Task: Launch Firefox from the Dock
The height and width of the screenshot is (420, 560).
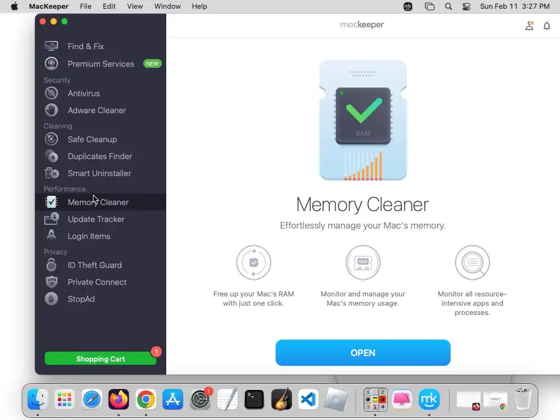Action: click(x=119, y=399)
